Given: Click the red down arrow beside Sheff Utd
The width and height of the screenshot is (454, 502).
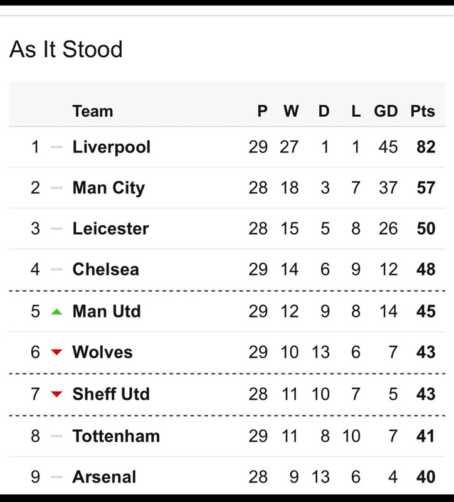Looking at the screenshot, I should click(56, 394).
